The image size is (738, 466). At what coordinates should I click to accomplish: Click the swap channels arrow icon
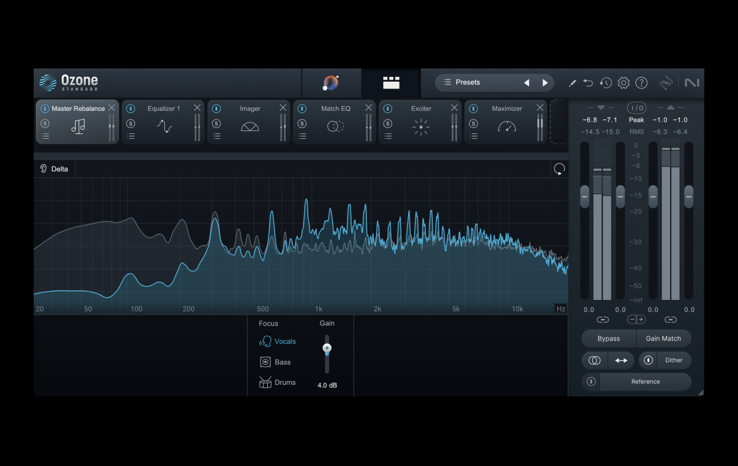point(621,361)
